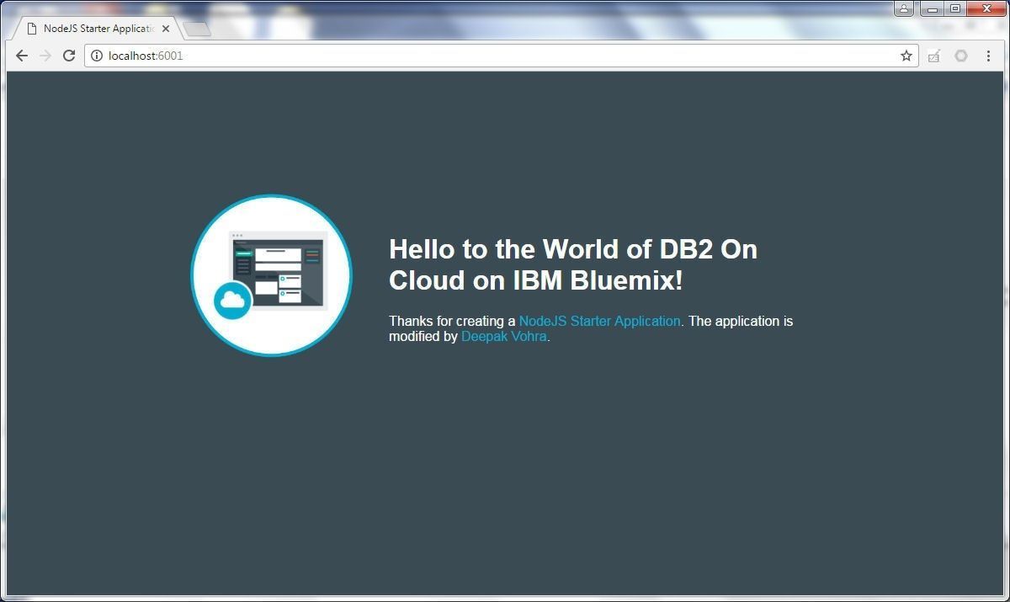Click the cloud application logo image
The image size is (1010, 602).
click(271, 275)
